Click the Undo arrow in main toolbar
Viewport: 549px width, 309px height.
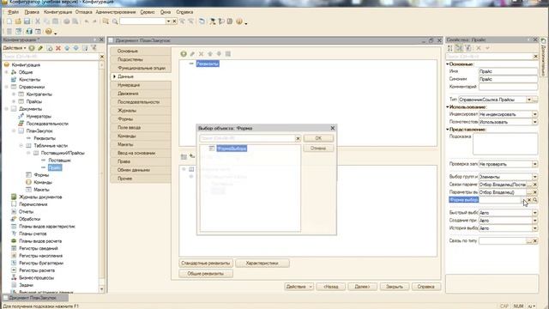click(86, 21)
